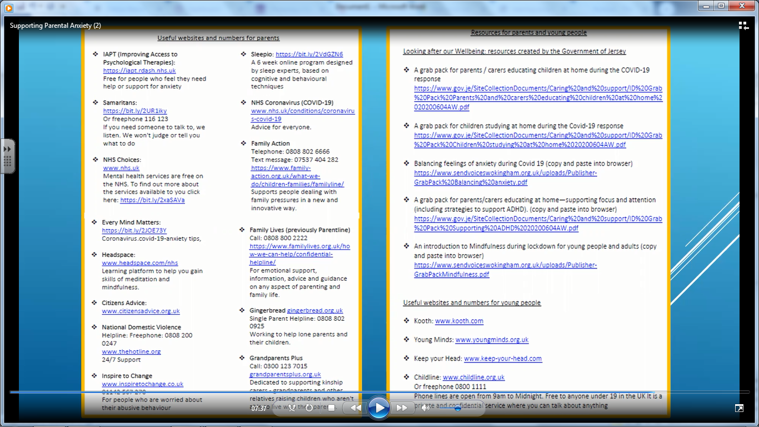This screenshot has width=759, height=427.
Task: Click 'Or freephone 116 123' text
Action: (136, 119)
